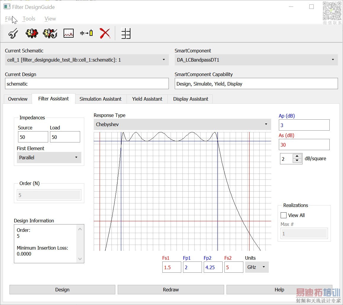Click the Fs2 frequency field
Screen dimensions: 343x305
(234, 267)
